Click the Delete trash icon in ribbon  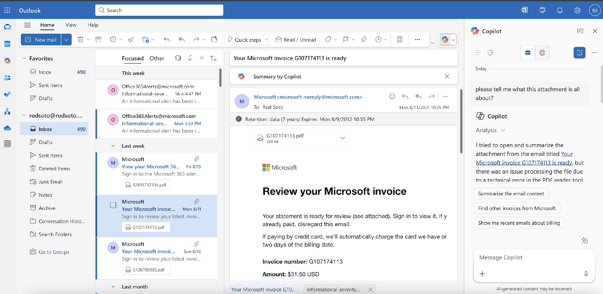click(x=80, y=40)
